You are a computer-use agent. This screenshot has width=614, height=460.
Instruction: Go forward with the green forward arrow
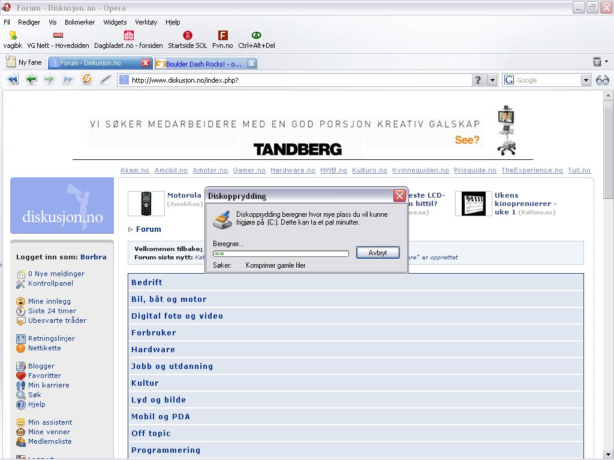tap(49, 80)
